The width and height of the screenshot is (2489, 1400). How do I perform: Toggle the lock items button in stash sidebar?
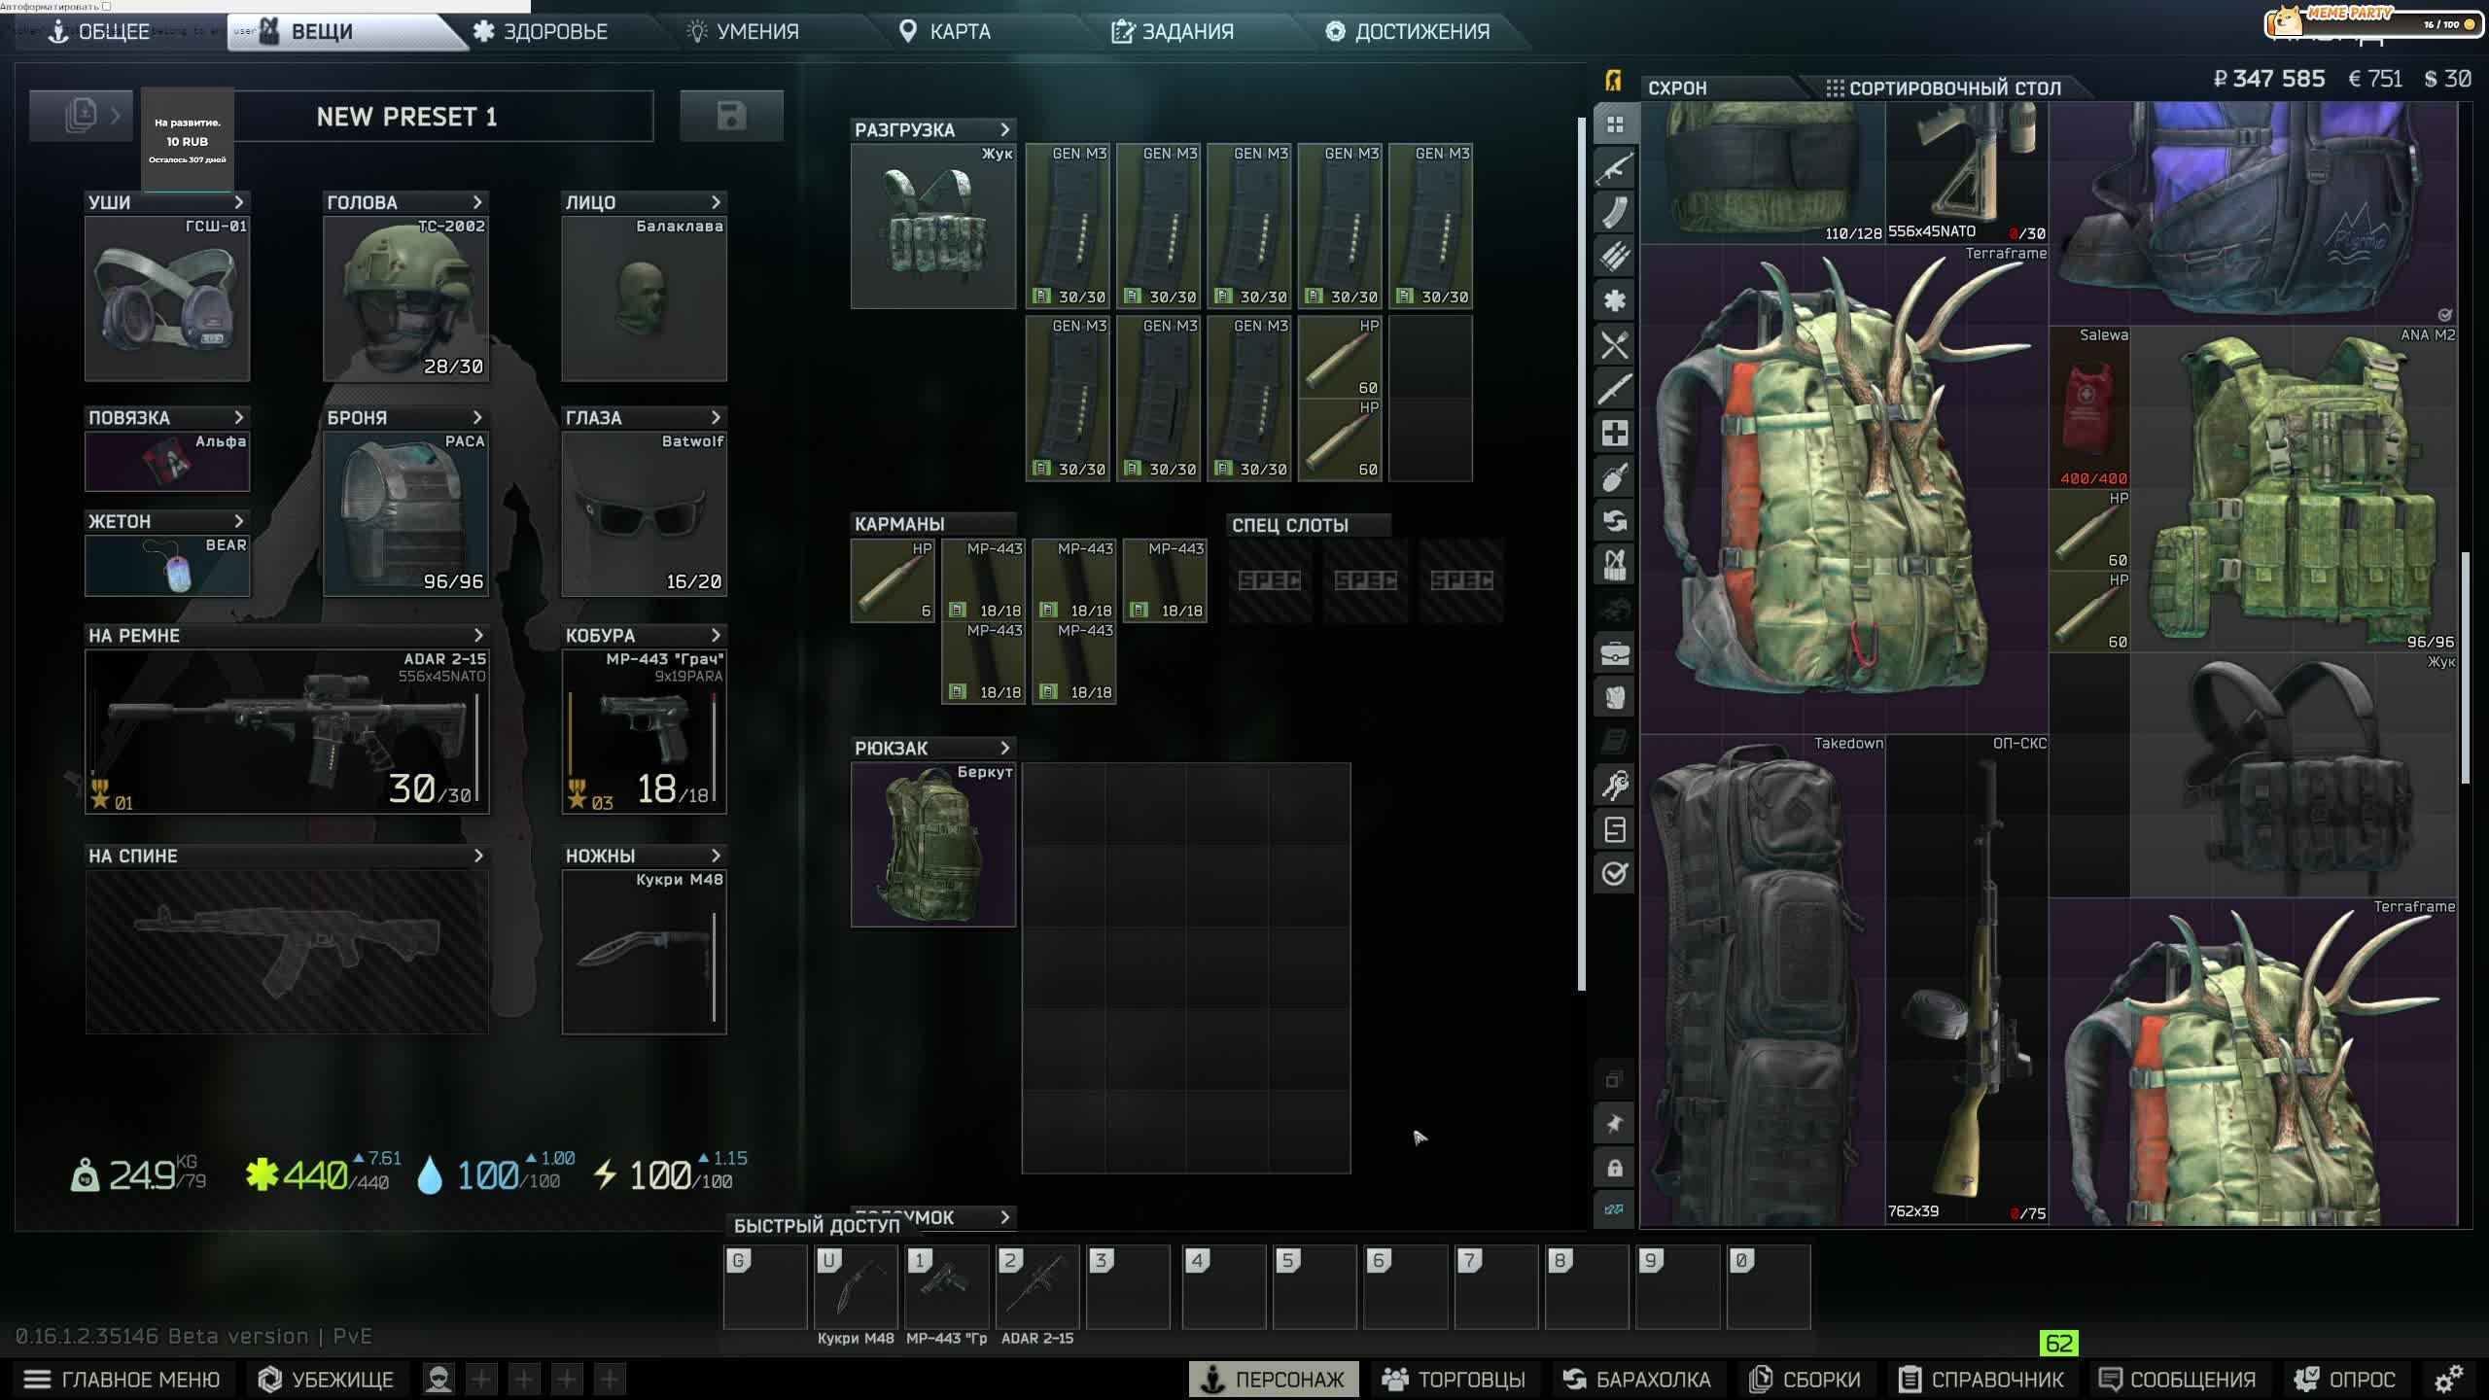pyautogui.click(x=1614, y=1168)
